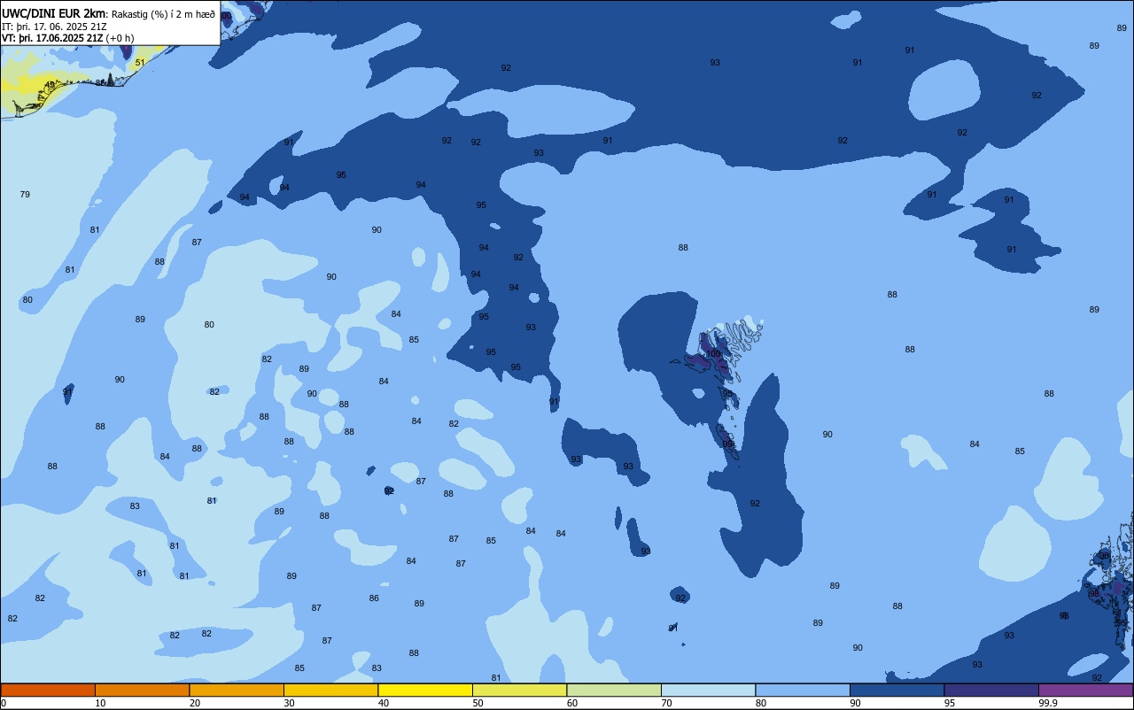This screenshot has height=710, width=1134.
Task: Click the orange 10–20 legend swatch
Action: point(142,690)
